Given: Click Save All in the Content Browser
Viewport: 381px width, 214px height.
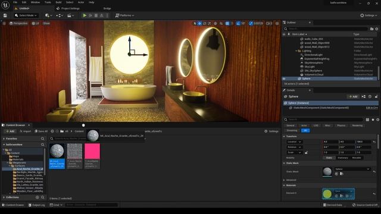Looking at the screenshot, I should [41, 131].
